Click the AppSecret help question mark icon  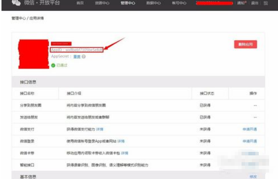[x=84, y=57]
